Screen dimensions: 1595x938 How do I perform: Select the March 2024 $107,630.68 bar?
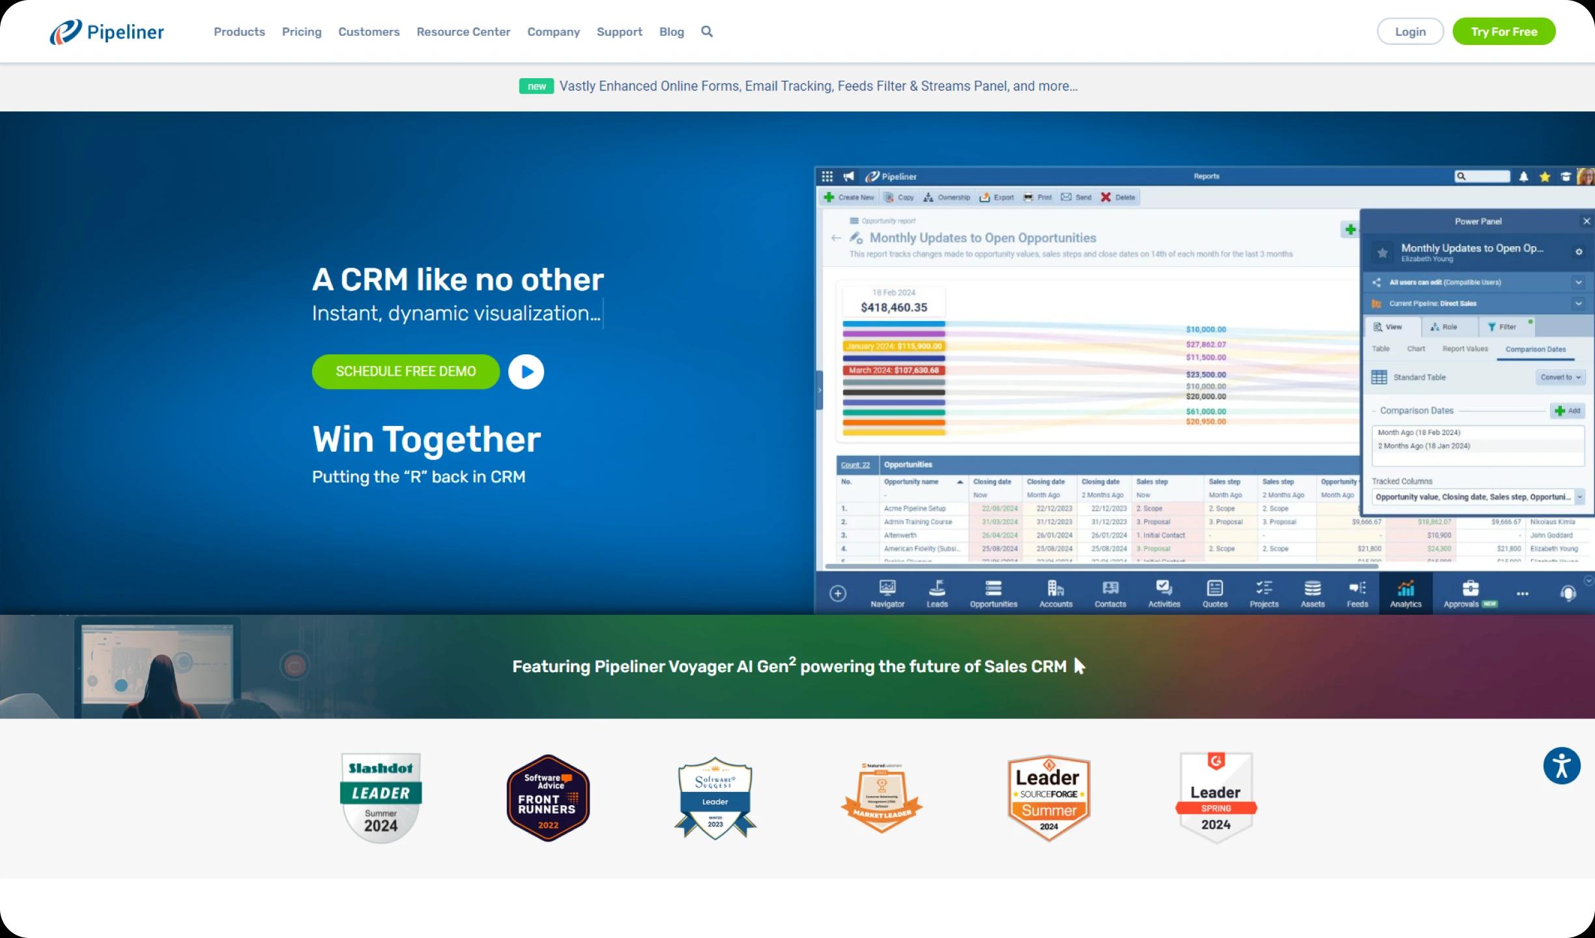(893, 371)
